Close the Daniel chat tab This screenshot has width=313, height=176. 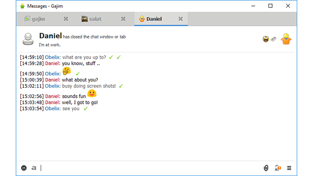[181, 19]
